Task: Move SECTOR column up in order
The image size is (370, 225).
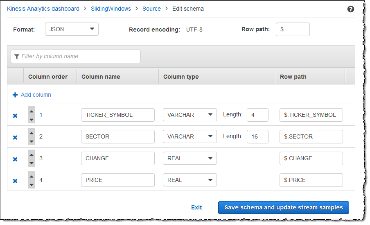Action: pyautogui.click(x=32, y=133)
